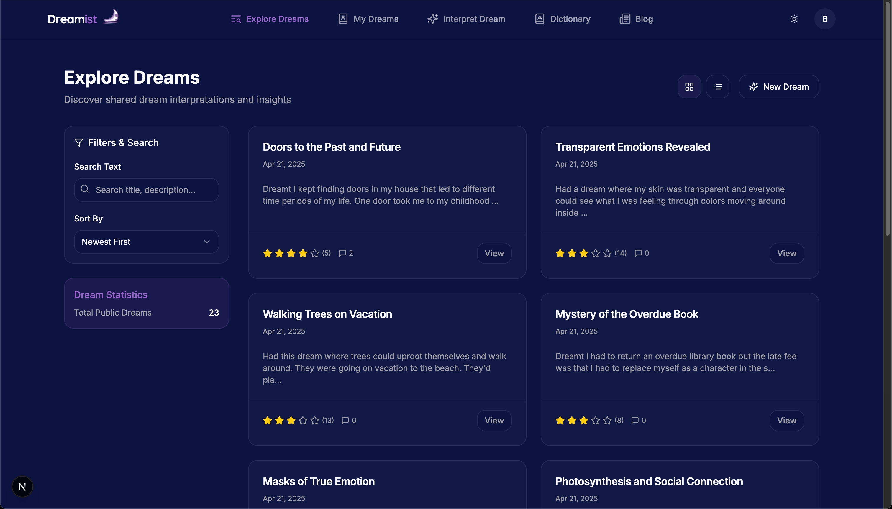Click the Dreamist moon logo
The height and width of the screenshot is (509, 892).
[x=111, y=17]
